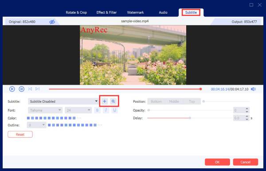The width and height of the screenshot is (266, 171).
Task: Click the Position slider handle
Action: click(203, 101)
